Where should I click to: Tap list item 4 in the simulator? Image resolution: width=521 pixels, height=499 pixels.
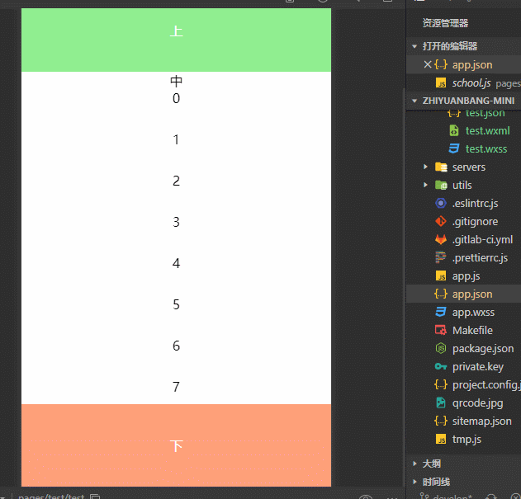(x=176, y=263)
